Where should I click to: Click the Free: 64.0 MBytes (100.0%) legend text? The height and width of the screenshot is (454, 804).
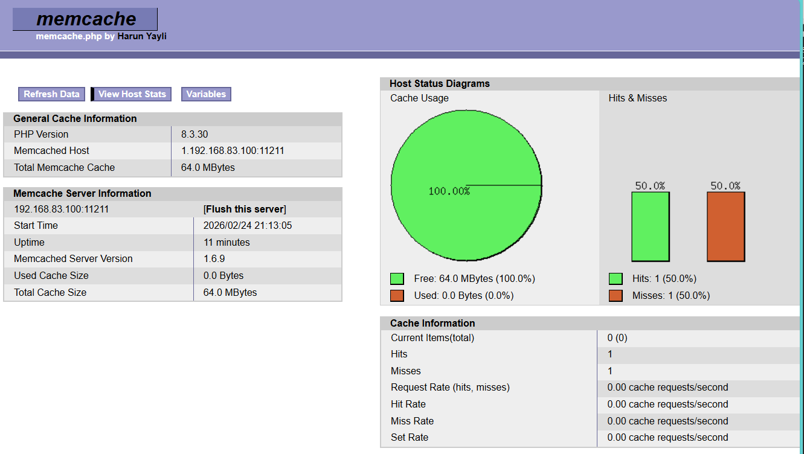point(475,279)
